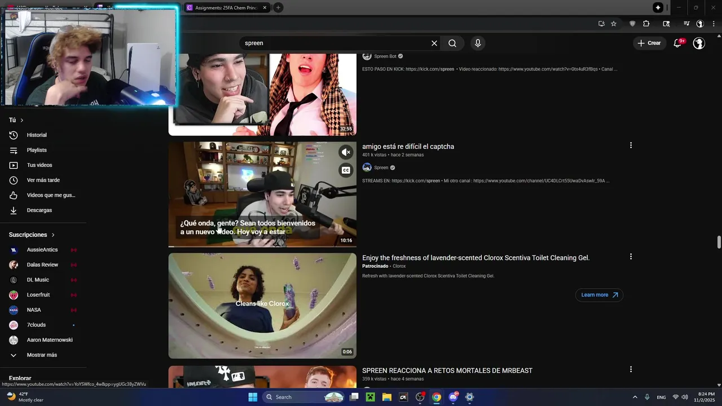Screen dimensions: 722x406
Task: Open Minecraft creeper icon in taskbar
Action: [x=371, y=397]
